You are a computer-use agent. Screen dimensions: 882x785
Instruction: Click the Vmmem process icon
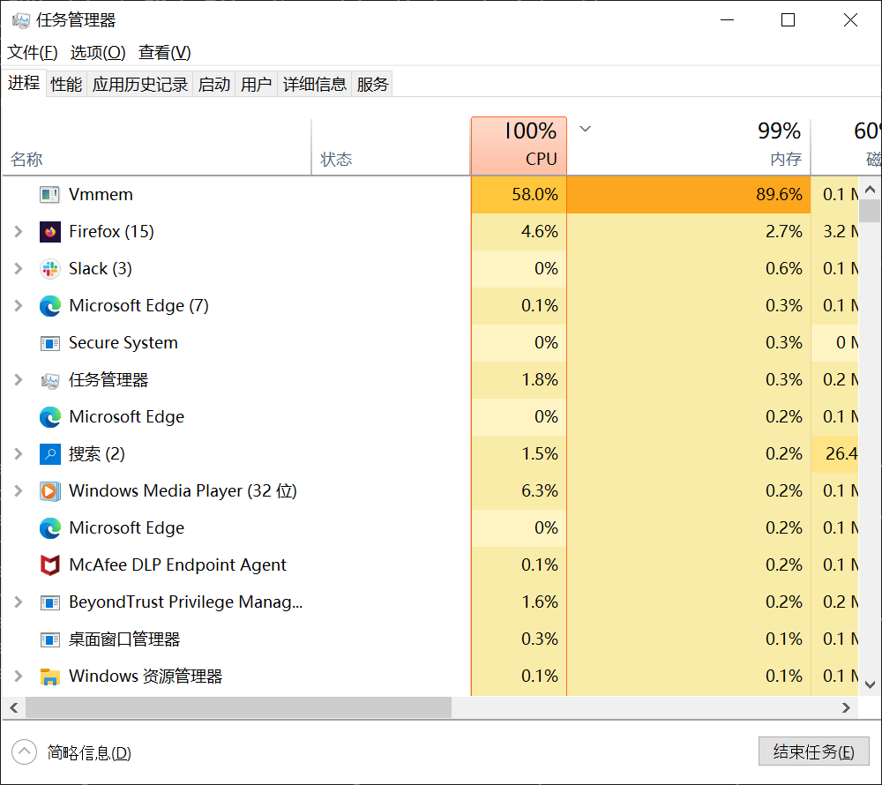click(x=49, y=195)
